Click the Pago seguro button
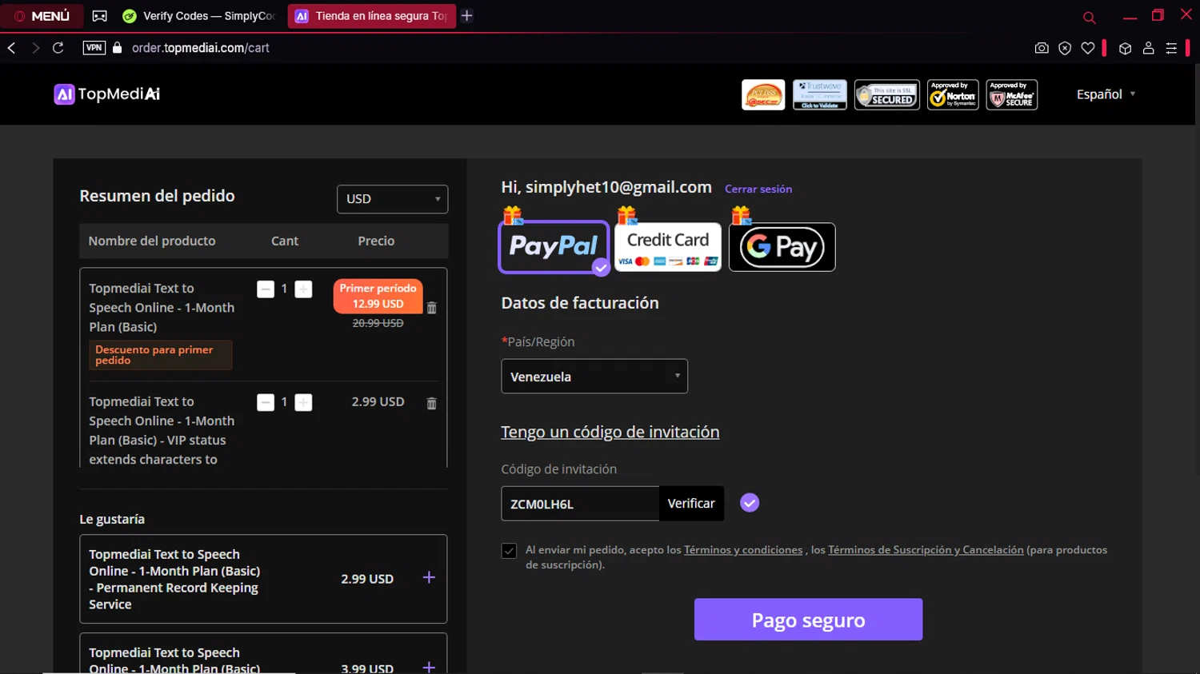1200x674 pixels. pyautogui.click(x=808, y=620)
